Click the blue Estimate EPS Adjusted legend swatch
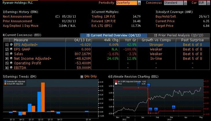Screen dimensions: 211x121 (5, 81)
